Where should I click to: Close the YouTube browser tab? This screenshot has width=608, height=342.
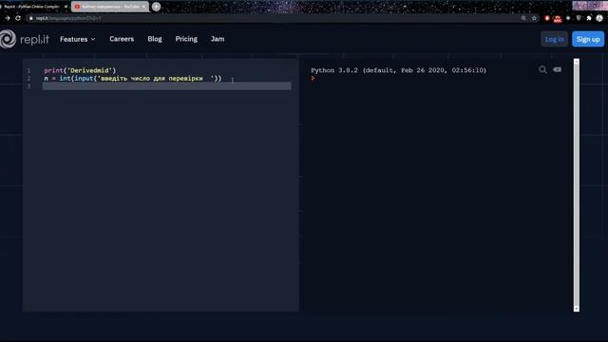143,7
